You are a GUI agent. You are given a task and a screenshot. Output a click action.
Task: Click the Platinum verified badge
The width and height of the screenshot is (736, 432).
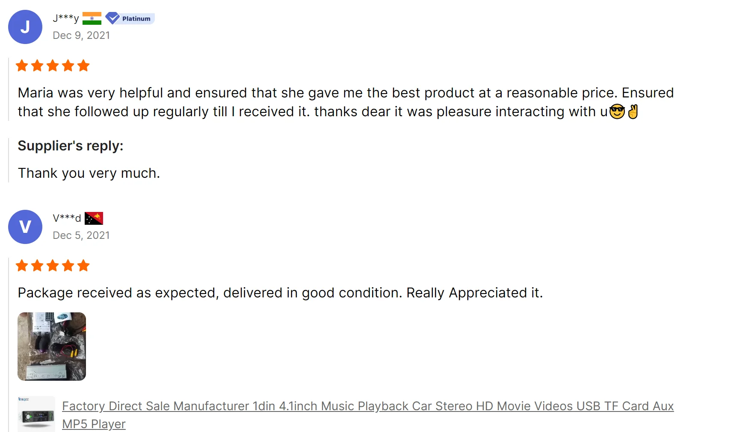point(130,18)
